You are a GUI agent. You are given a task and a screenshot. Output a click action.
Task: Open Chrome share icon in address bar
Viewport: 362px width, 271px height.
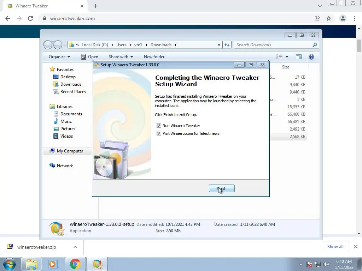click(317, 18)
